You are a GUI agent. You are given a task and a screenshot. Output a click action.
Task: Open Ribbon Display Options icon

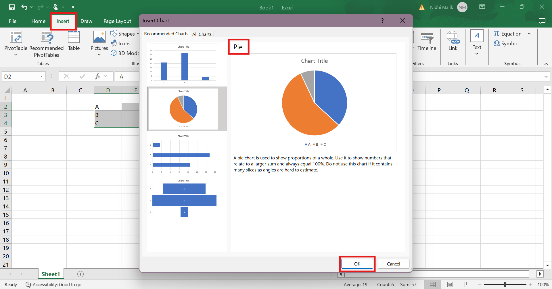tap(482, 7)
